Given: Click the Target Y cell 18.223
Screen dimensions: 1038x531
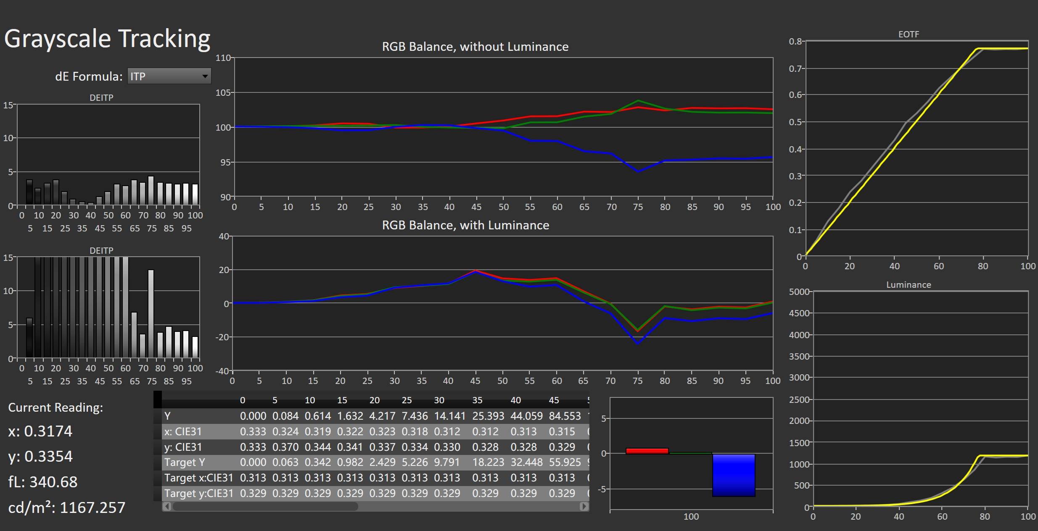Looking at the screenshot, I should point(488,463).
